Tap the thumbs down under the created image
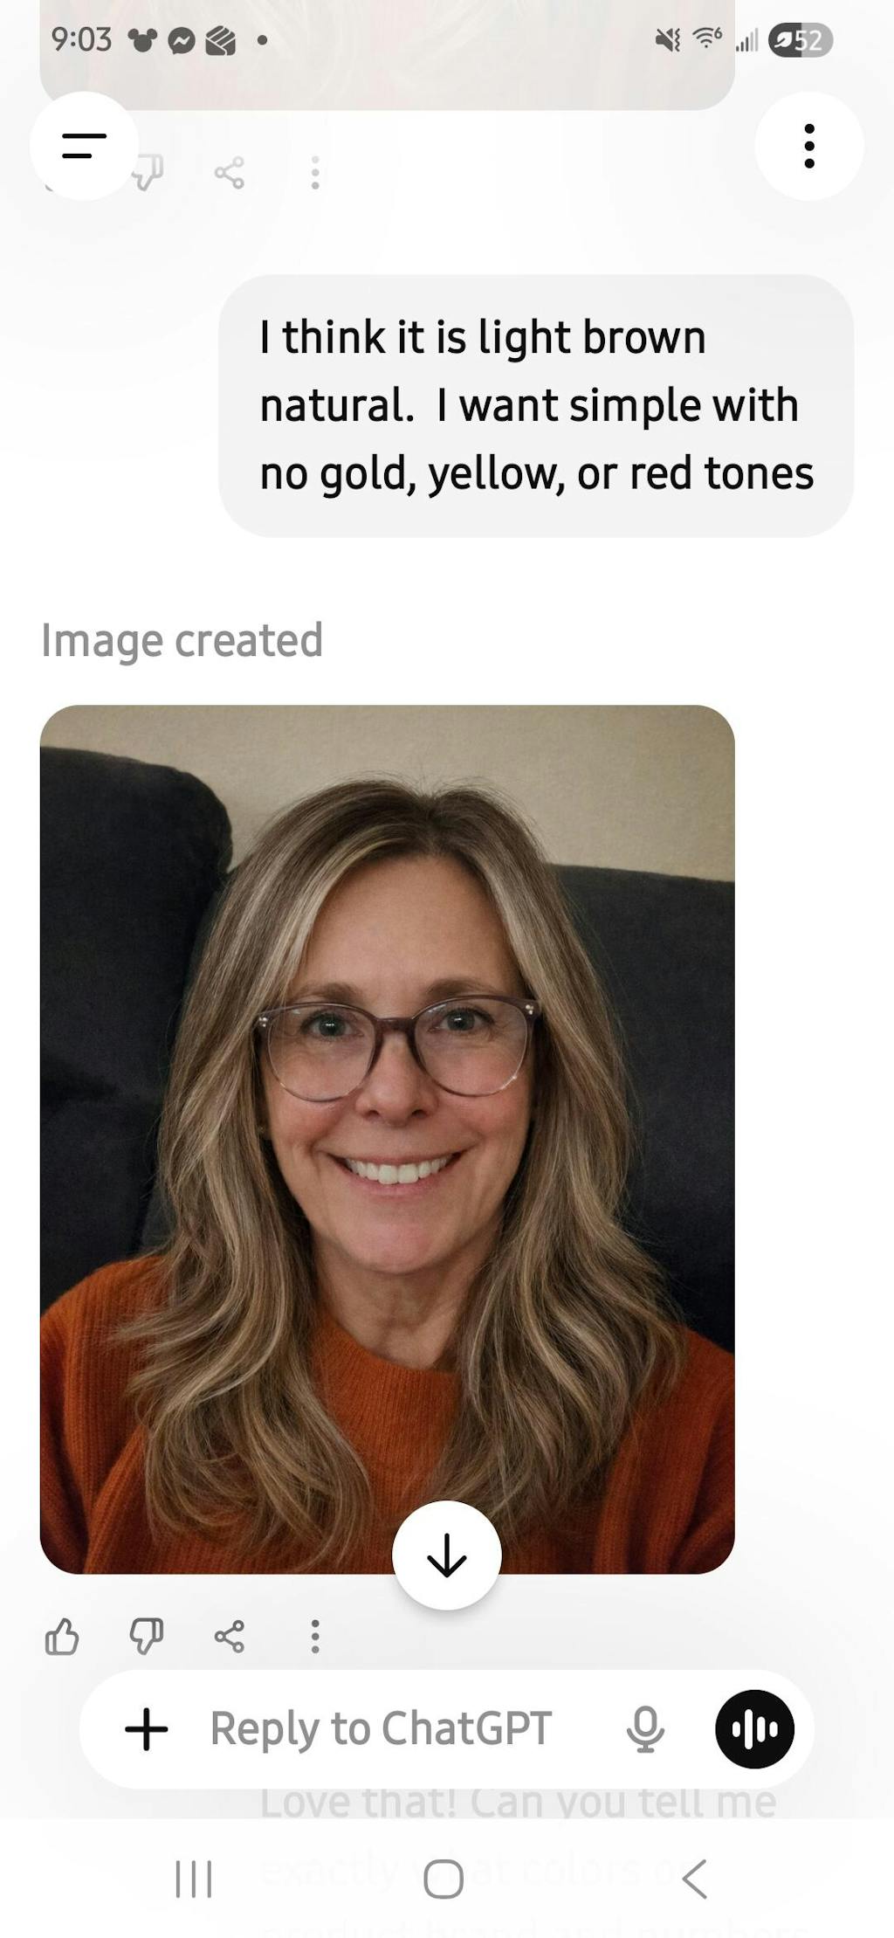The height and width of the screenshot is (1938, 894). [x=146, y=1637]
